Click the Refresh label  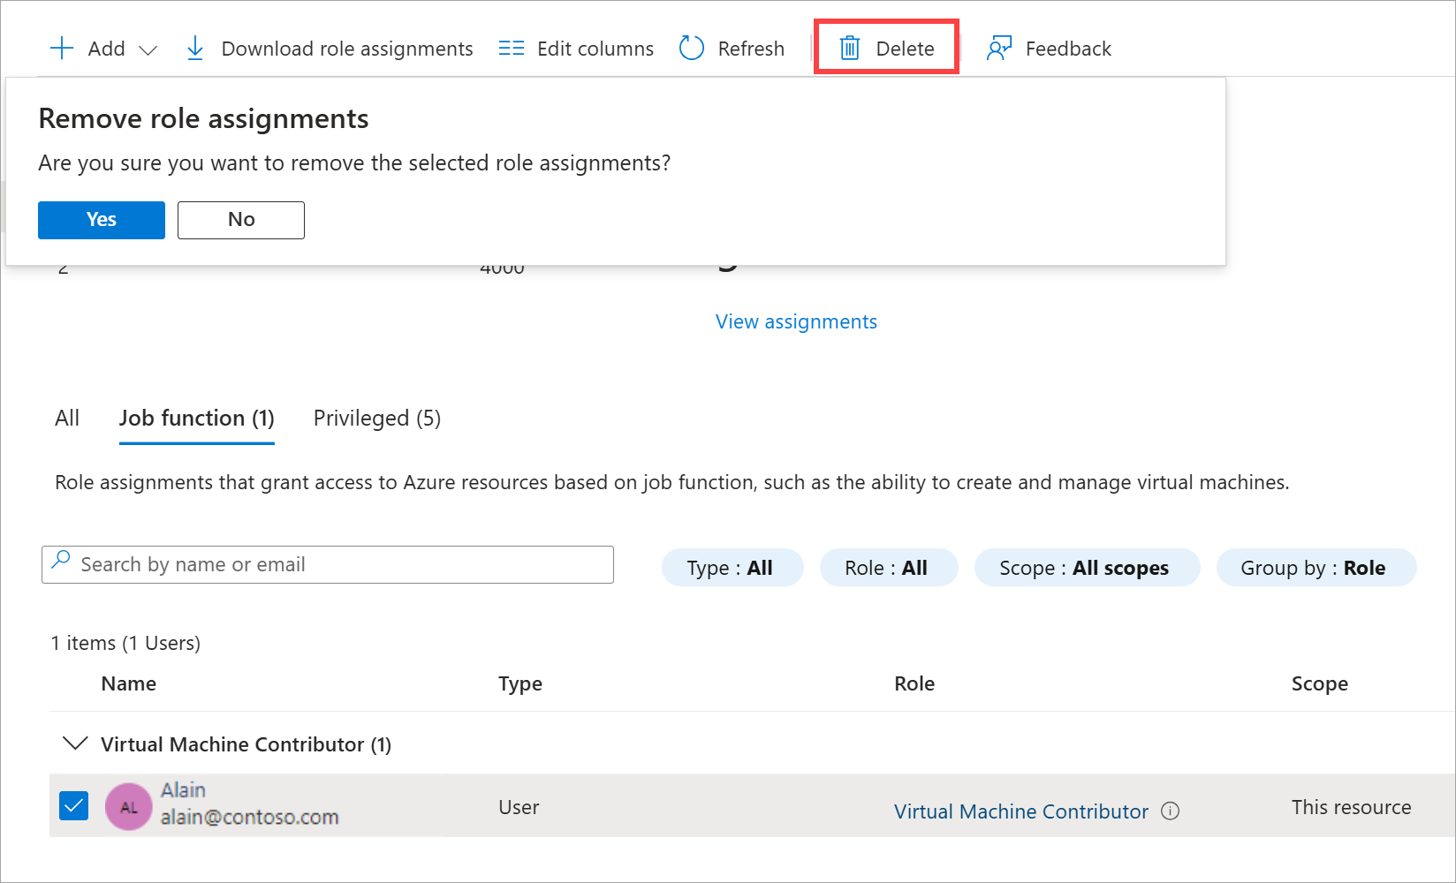pos(751,49)
